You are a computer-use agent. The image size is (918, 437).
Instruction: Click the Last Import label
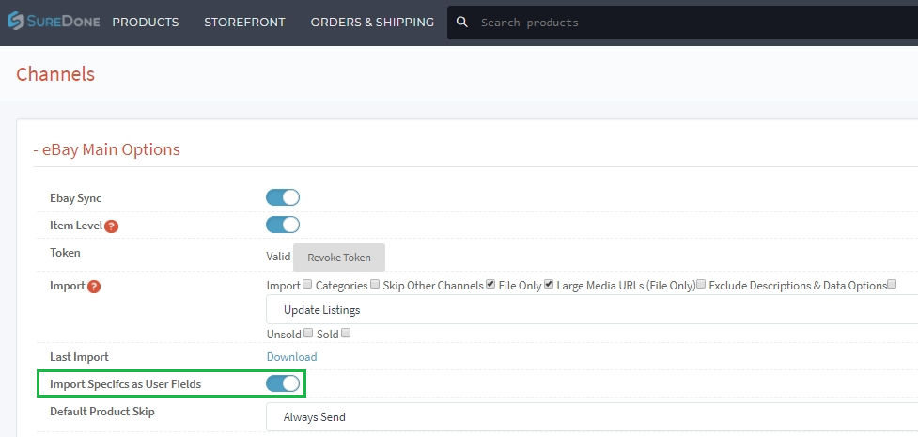tap(79, 357)
